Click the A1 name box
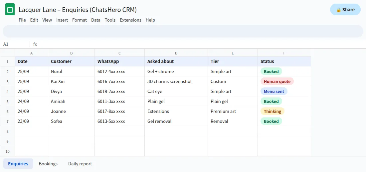This screenshot has height=172, width=366. [x=15, y=44]
